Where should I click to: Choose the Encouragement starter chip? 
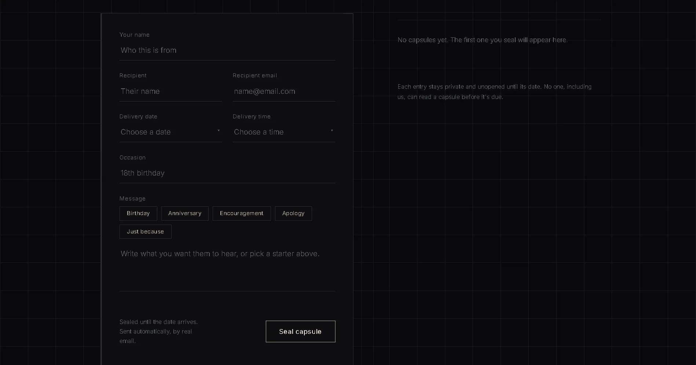(242, 213)
